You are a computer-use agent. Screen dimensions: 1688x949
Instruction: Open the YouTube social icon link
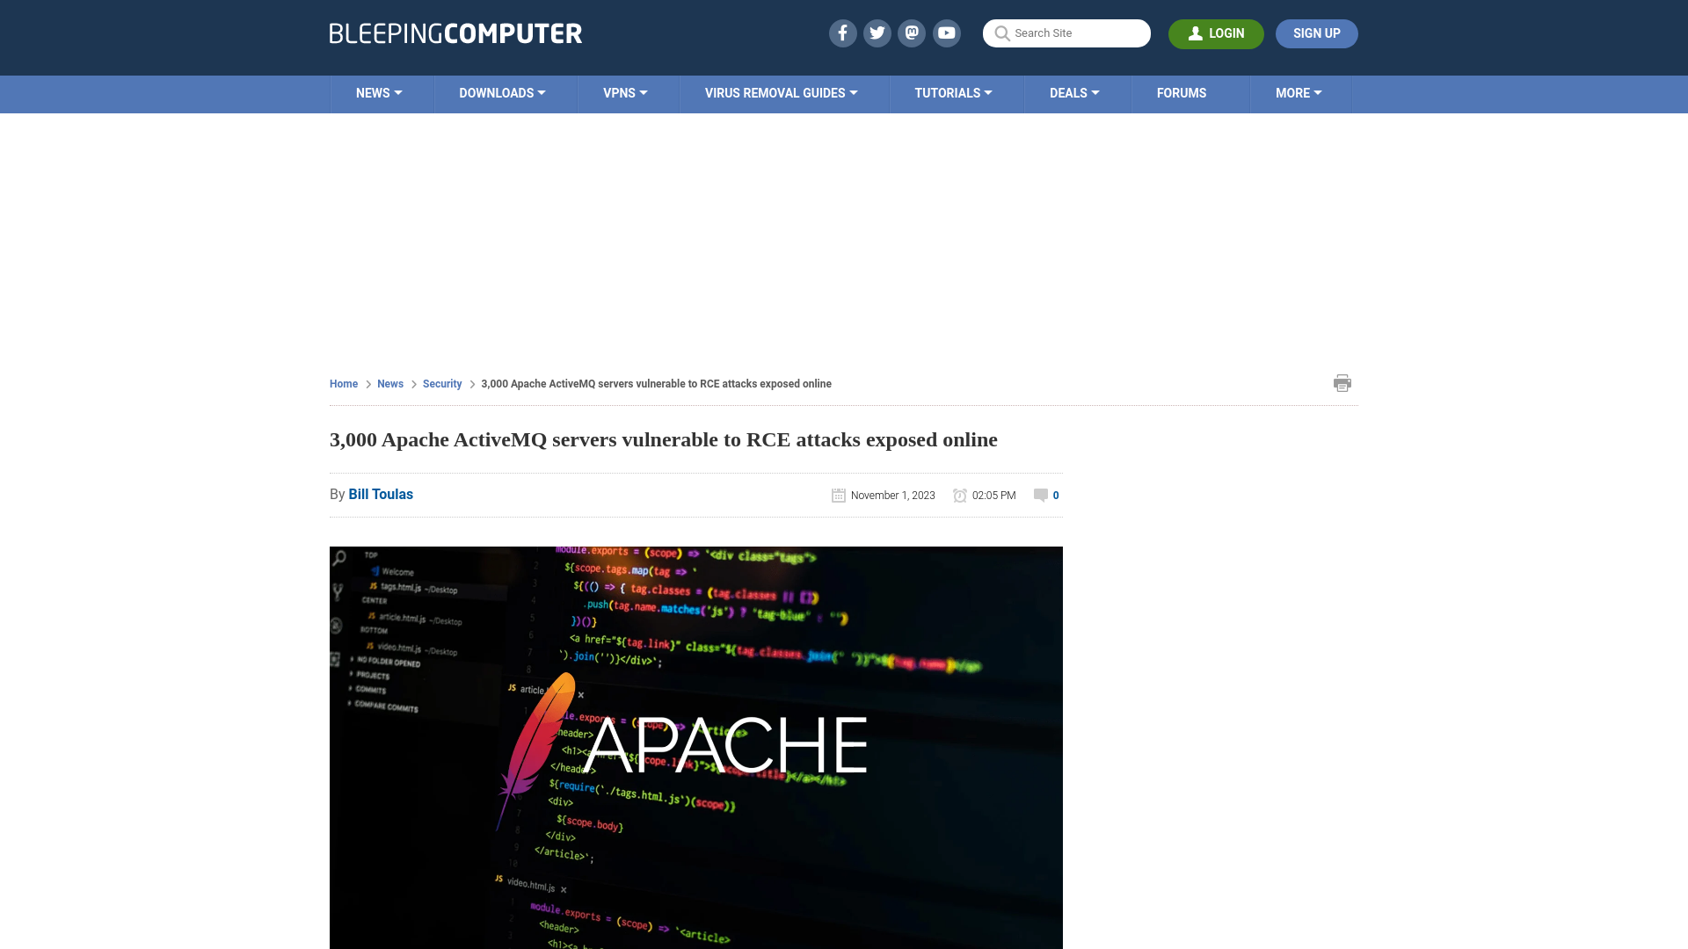pos(947,33)
